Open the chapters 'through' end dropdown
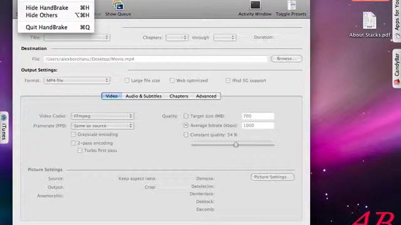The width and height of the screenshot is (401, 225). point(225,37)
